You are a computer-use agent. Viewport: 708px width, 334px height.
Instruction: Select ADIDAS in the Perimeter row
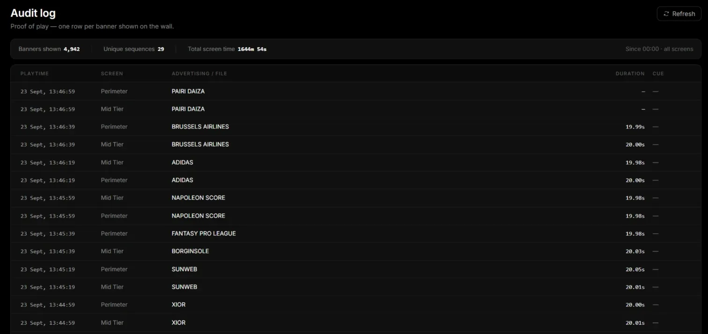(x=183, y=180)
